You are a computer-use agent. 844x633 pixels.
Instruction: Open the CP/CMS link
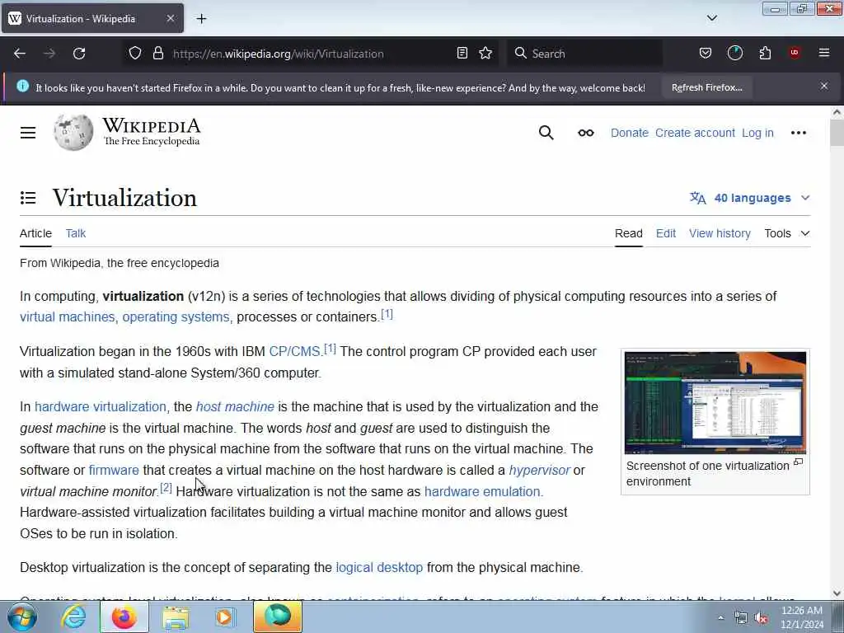pyautogui.click(x=294, y=352)
